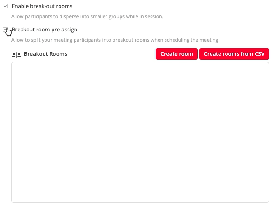Viewport: 272px width, 204px height.
Task: Focus the blank rooms panel below the buttons
Action: pos(140,132)
